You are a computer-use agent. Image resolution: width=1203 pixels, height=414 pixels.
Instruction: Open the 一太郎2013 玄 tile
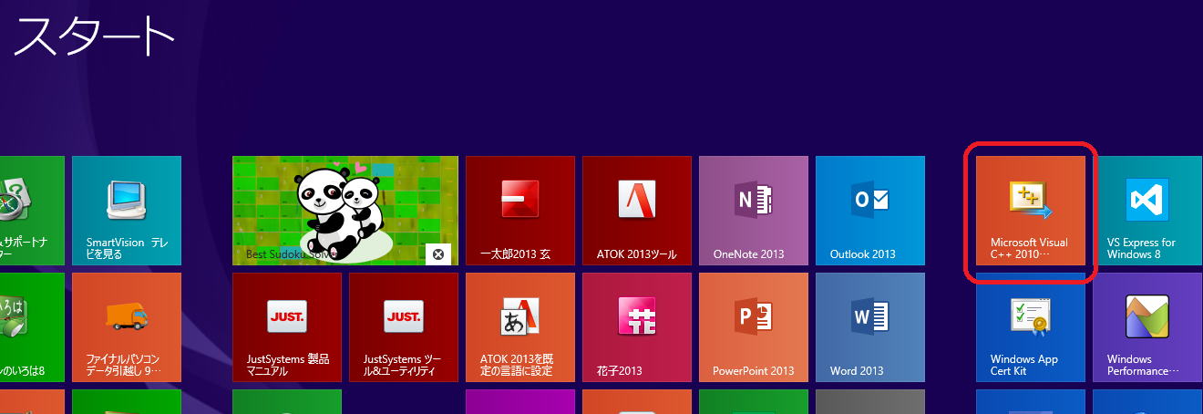pyautogui.click(x=520, y=211)
